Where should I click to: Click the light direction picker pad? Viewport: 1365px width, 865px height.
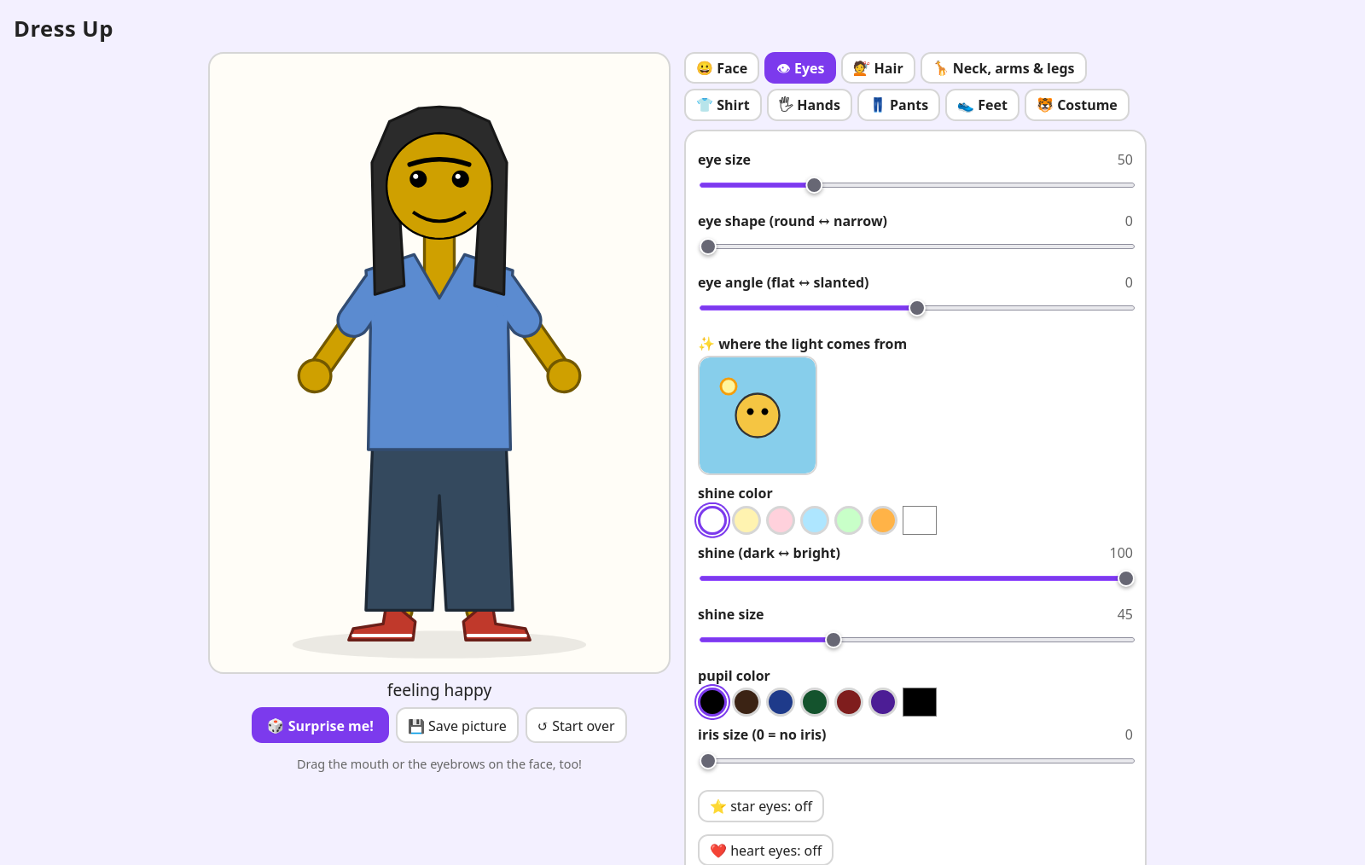point(758,415)
